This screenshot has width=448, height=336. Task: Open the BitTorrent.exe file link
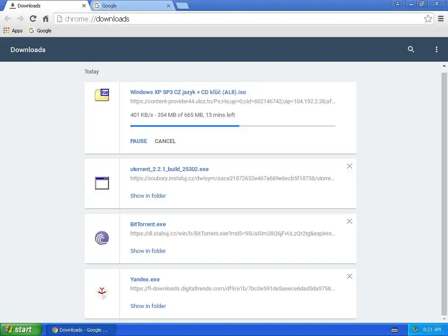(148, 224)
